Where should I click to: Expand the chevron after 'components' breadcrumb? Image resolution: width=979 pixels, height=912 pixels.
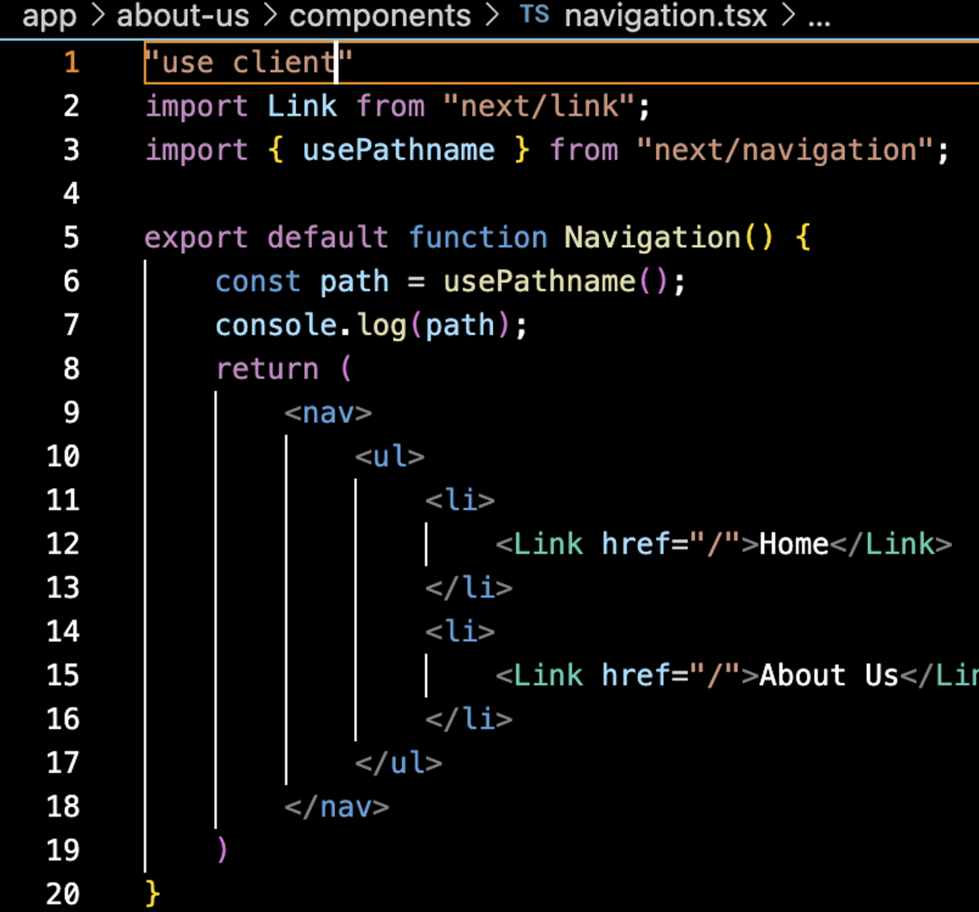tap(492, 16)
